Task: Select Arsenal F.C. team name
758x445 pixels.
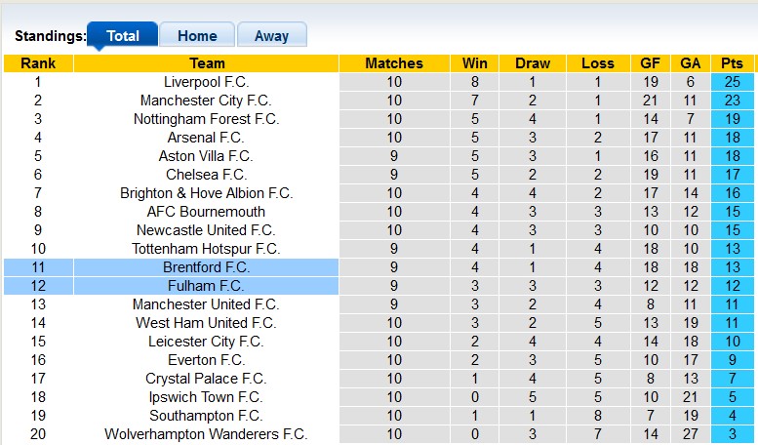Action: tap(206, 138)
